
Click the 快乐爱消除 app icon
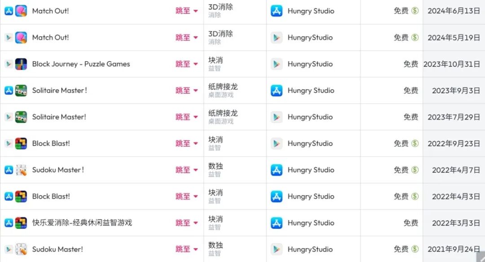point(21,223)
